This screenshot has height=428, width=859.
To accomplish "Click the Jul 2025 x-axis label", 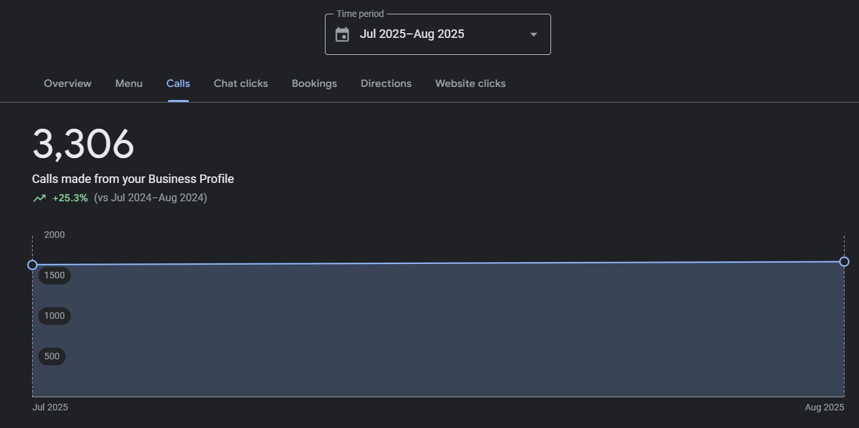I will (50, 407).
